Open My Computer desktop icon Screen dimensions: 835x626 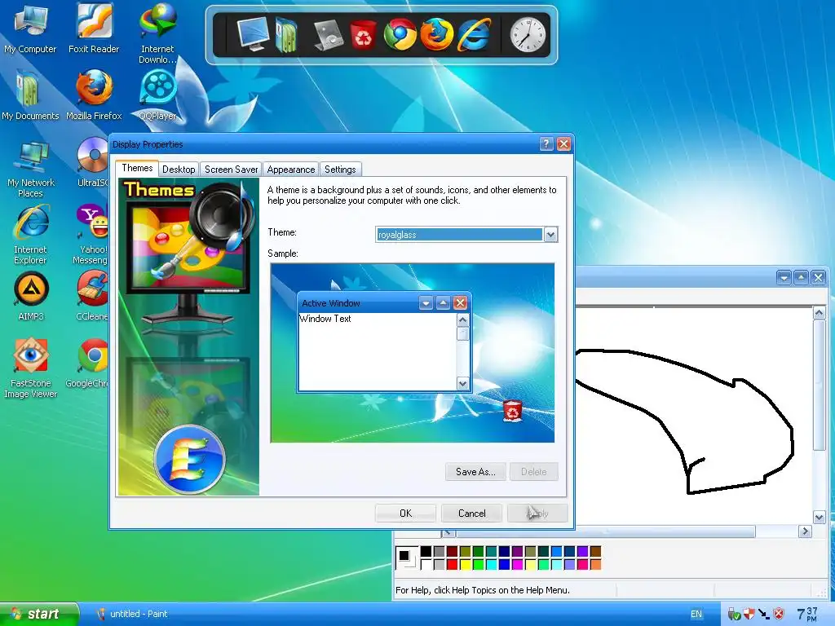30,28
